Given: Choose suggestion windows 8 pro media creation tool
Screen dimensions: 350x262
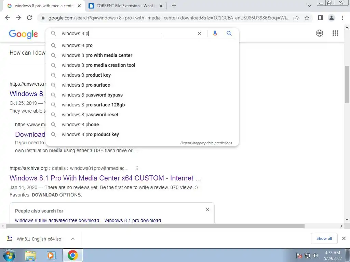Looking at the screenshot, I should point(142,65).
